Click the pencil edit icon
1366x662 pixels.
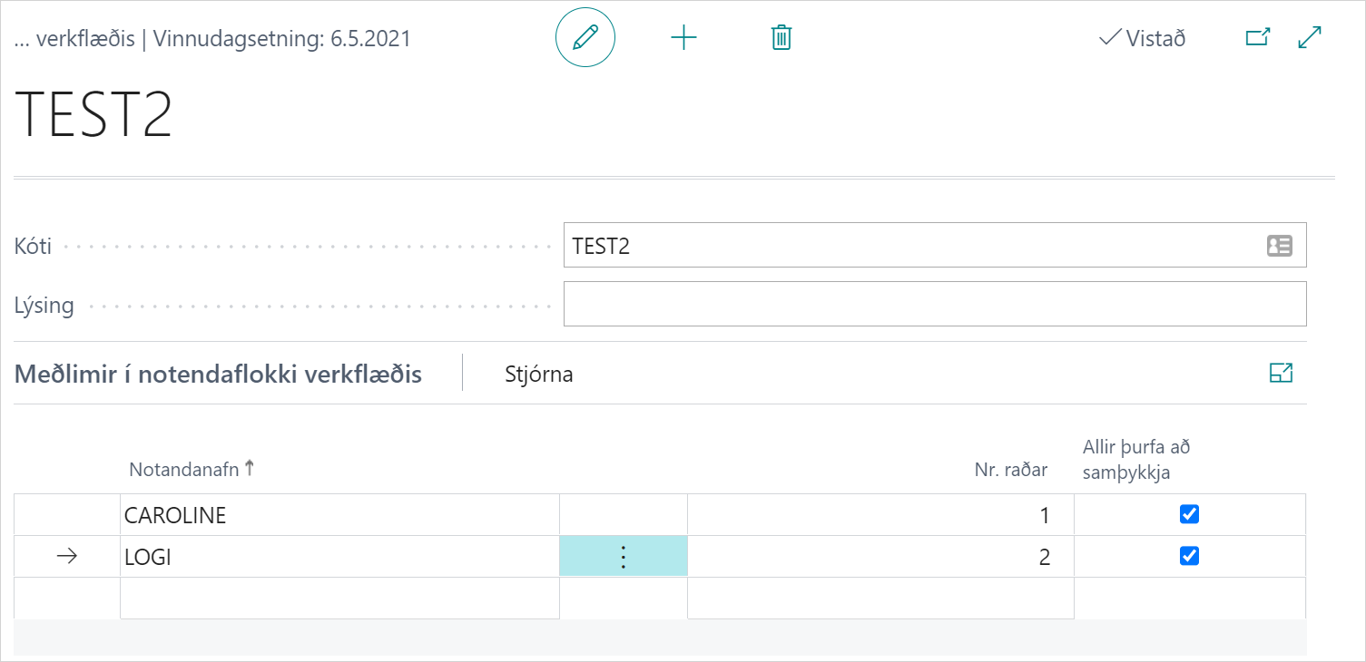point(585,38)
